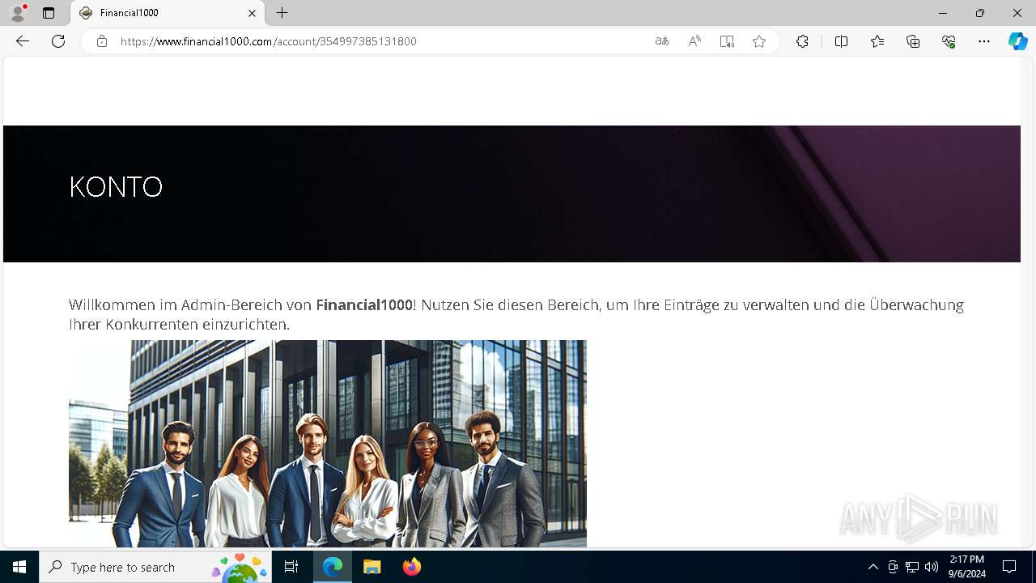Open the Favorites list
The width and height of the screenshot is (1036, 583).
coord(877,41)
